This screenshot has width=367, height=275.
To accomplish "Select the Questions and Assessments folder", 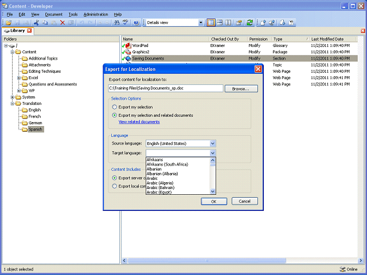I will 53,84.
